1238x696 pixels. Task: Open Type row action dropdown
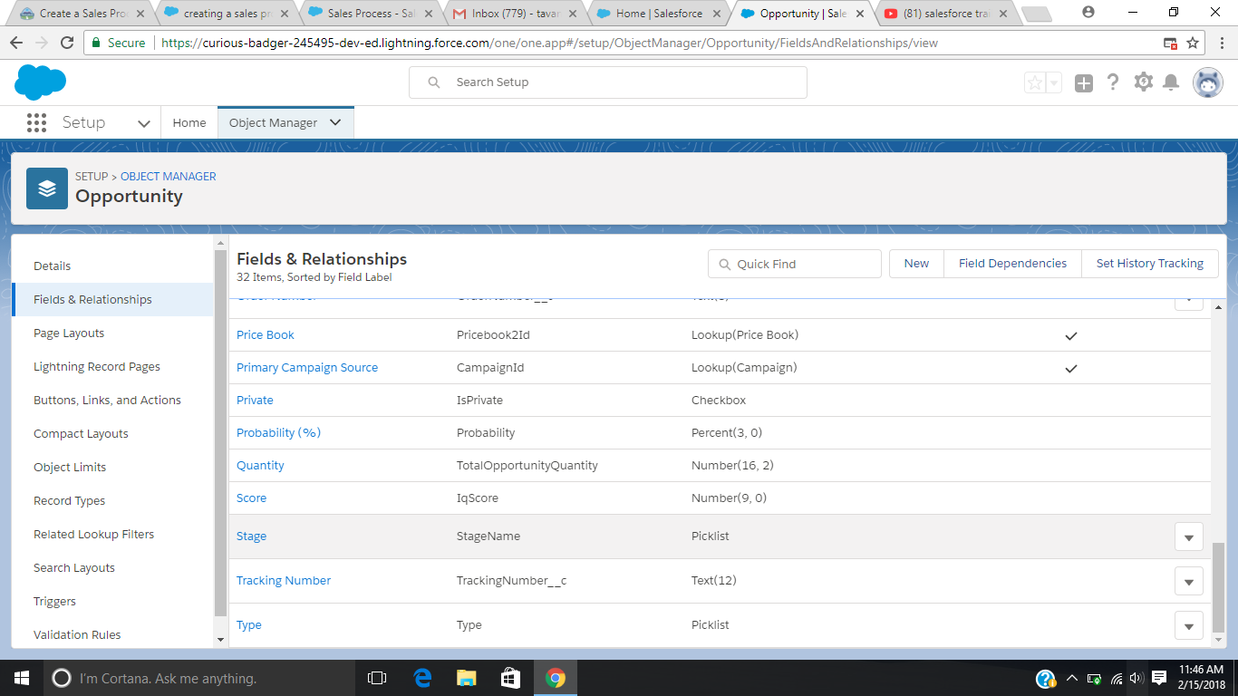pyautogui.click(x=1189, y=625)
